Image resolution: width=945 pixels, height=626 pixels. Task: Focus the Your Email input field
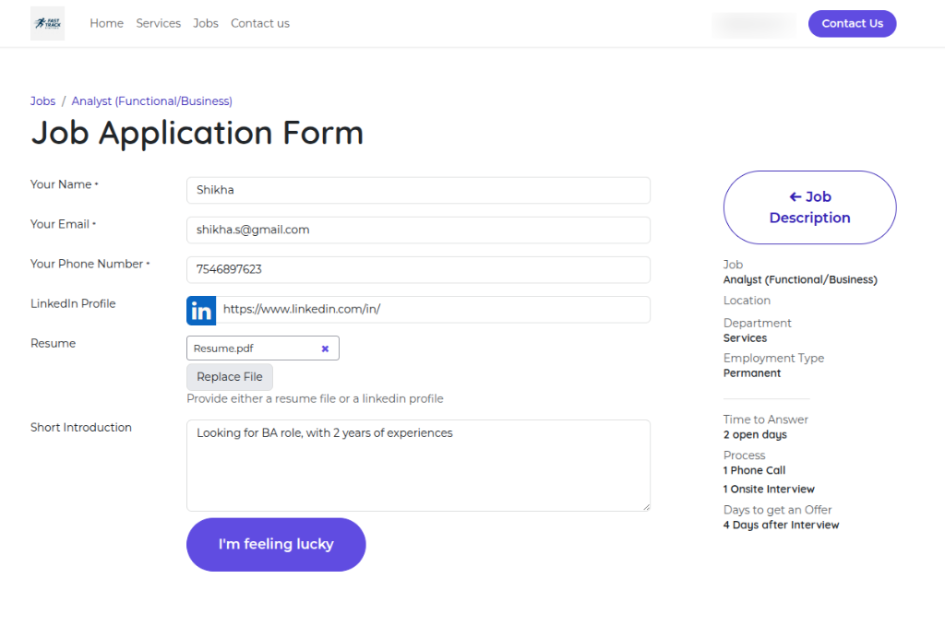point(418,230)
